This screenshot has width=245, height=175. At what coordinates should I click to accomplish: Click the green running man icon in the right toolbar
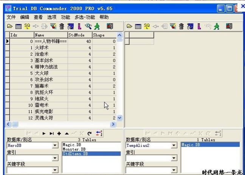coord(216,26)
